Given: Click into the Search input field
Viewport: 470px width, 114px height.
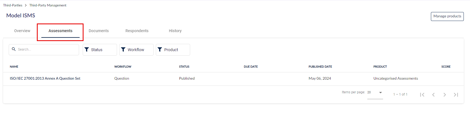Looking at the screenshot, I should (x=44, y=50).
